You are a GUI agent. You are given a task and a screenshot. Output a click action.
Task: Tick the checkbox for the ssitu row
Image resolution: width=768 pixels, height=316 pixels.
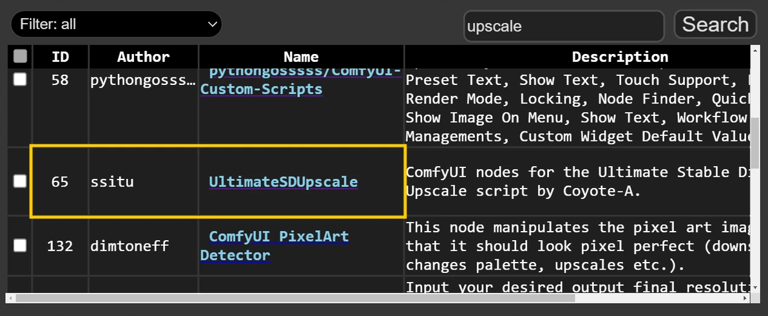click(21, 181)
